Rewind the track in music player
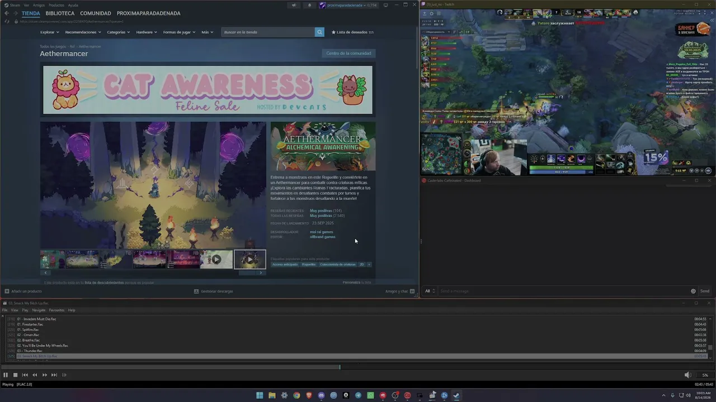 (x=35, y=375)
